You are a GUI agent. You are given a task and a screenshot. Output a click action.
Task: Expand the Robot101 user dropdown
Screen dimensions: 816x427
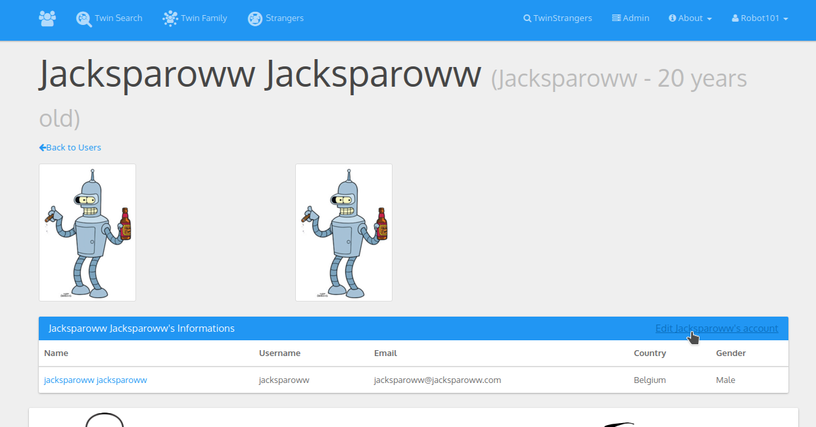pos(760,18)
